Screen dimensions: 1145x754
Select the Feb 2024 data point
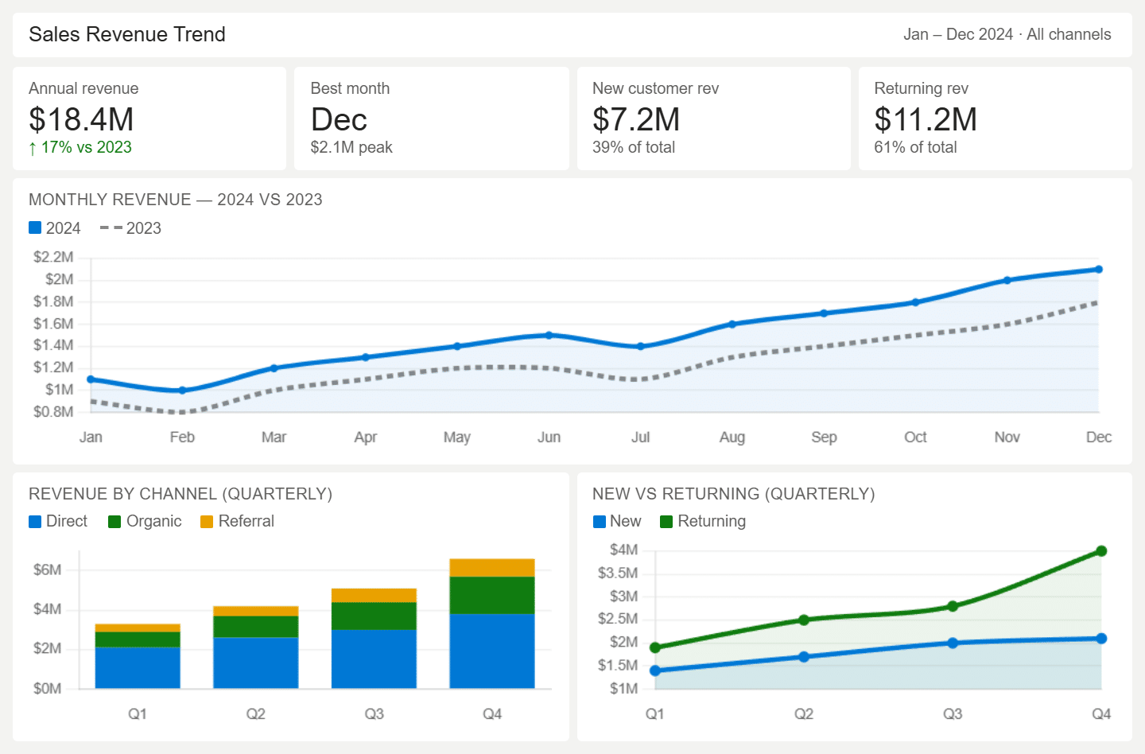pyautogui.click(x=182, y=391)
